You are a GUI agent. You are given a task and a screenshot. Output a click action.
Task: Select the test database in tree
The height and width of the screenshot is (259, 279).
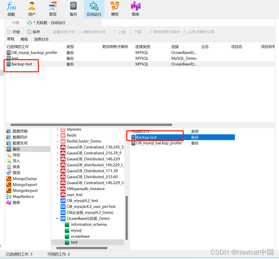point(88,242)
